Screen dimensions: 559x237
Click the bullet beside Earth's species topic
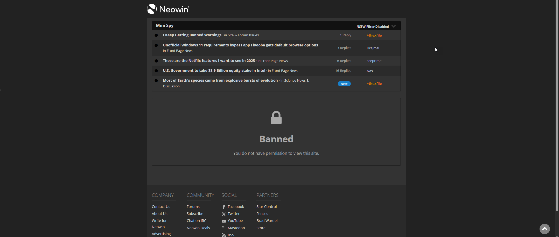click(x=156, y=81)
